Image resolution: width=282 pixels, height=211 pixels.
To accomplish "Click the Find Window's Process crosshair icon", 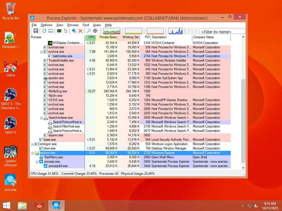I will (x=95, y=31).
